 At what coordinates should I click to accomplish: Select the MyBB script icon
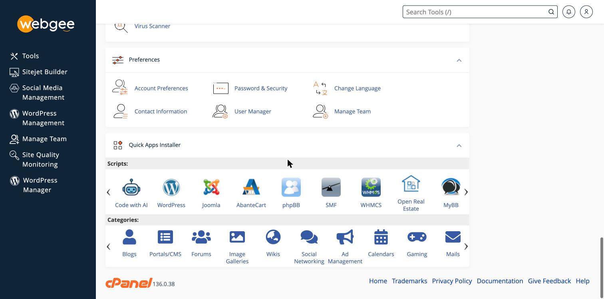[451, 187]
